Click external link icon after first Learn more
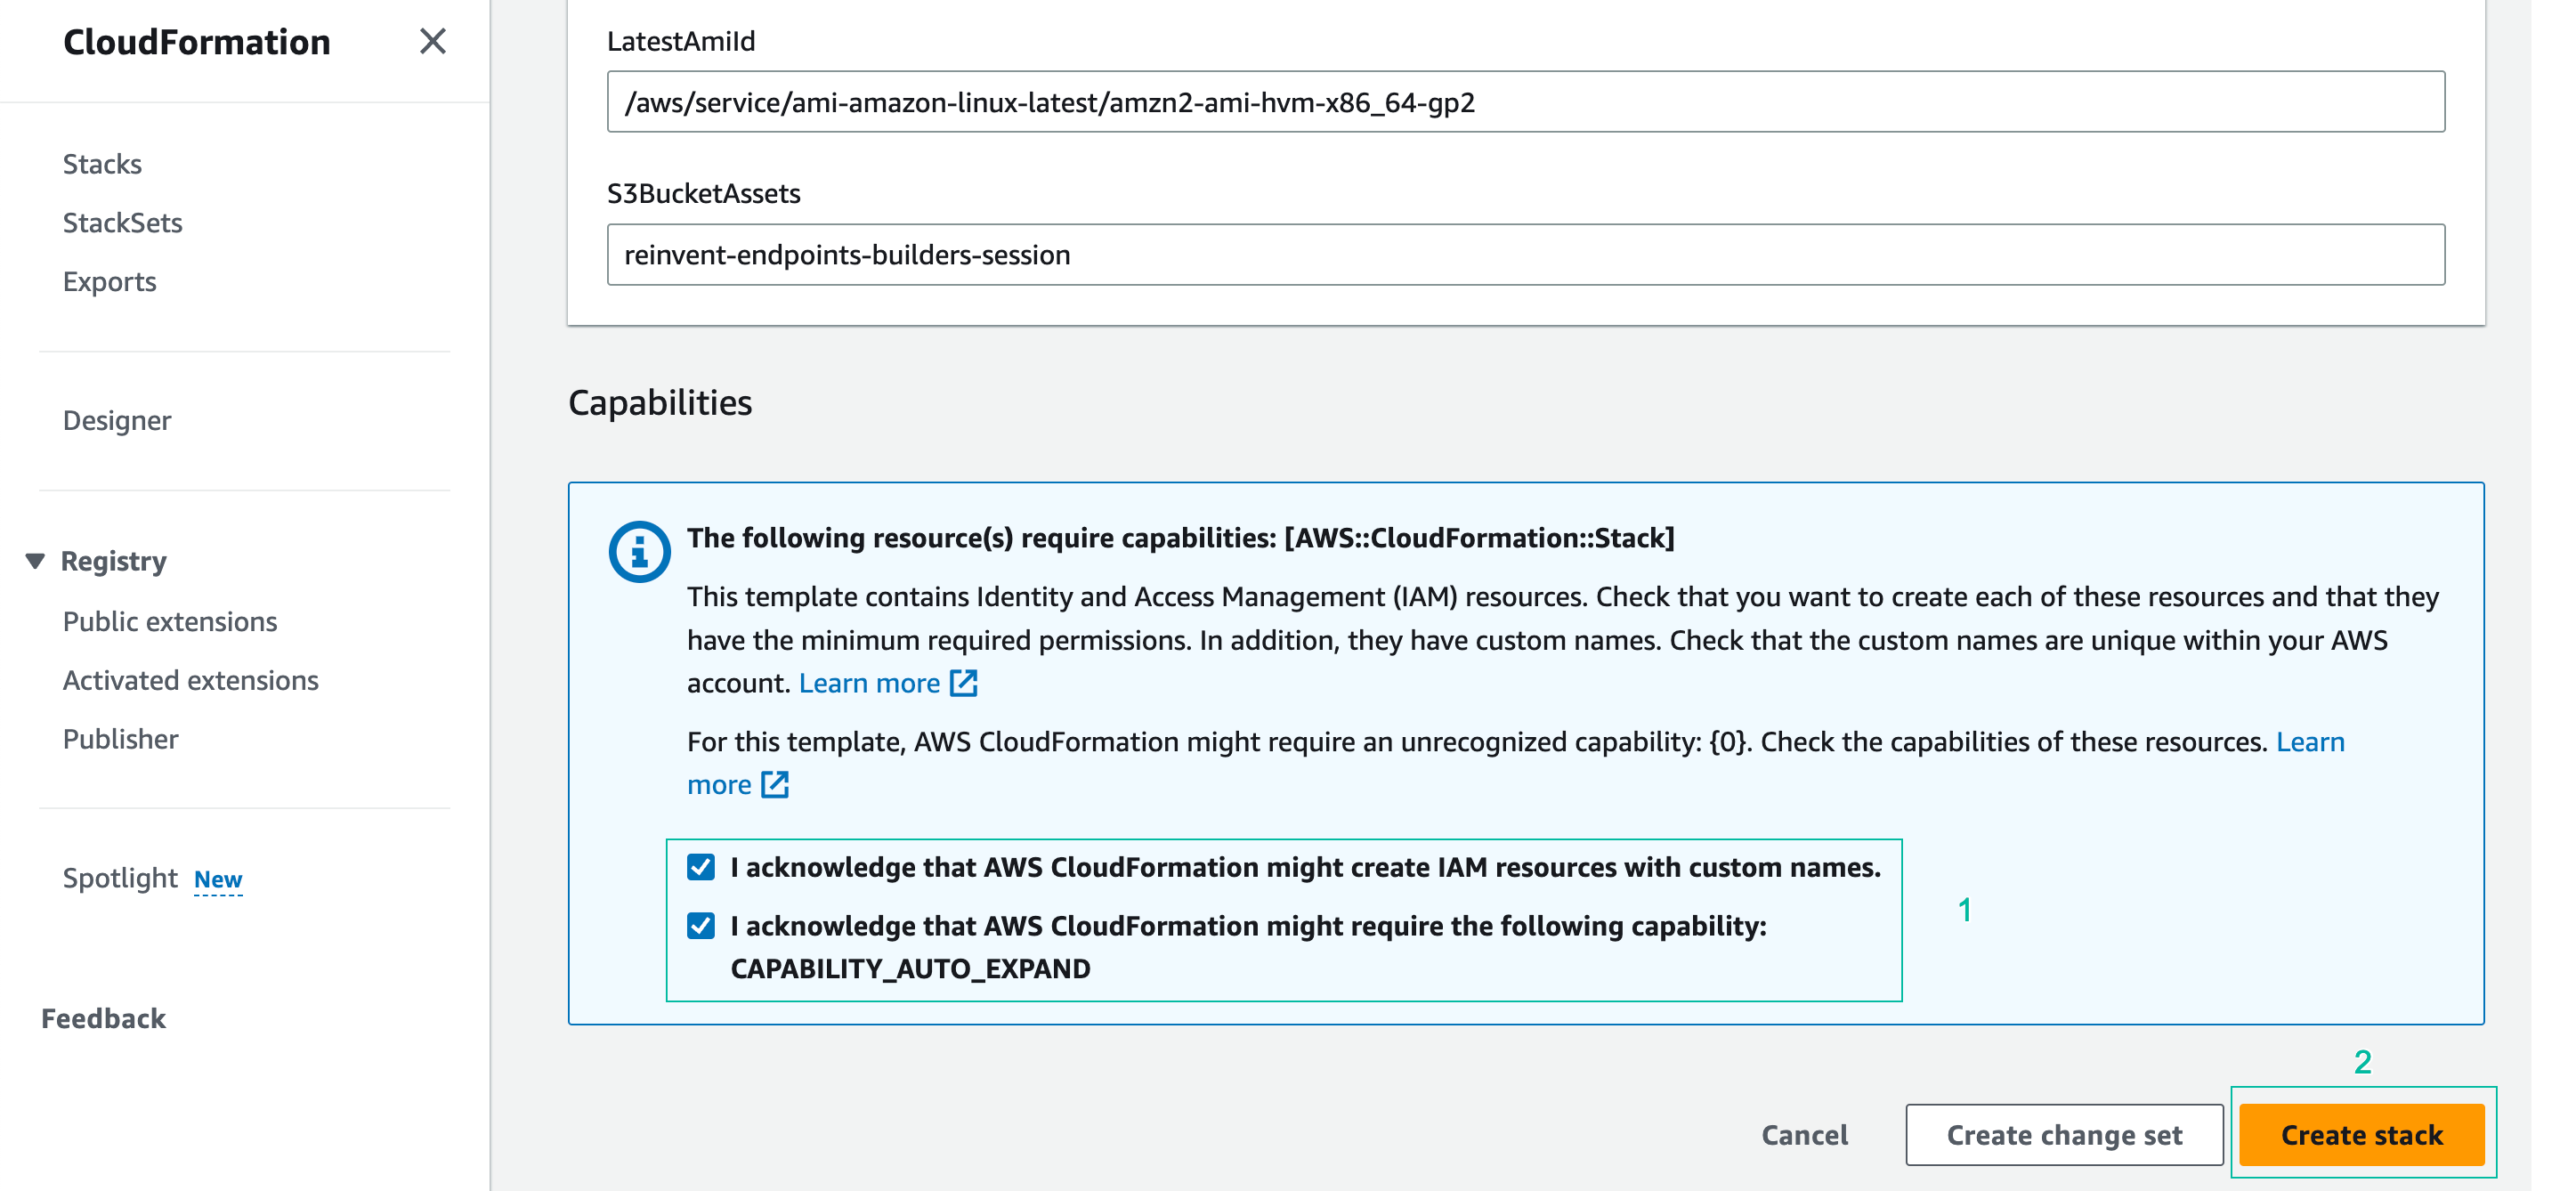 point(963,683)
